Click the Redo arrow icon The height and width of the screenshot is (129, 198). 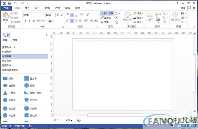[22, 3]
